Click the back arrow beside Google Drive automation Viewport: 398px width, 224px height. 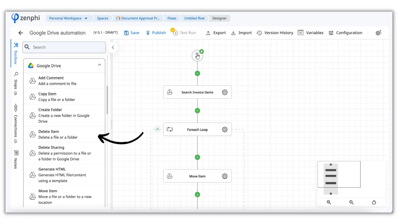pyautogui.click(x=21, y=33)
